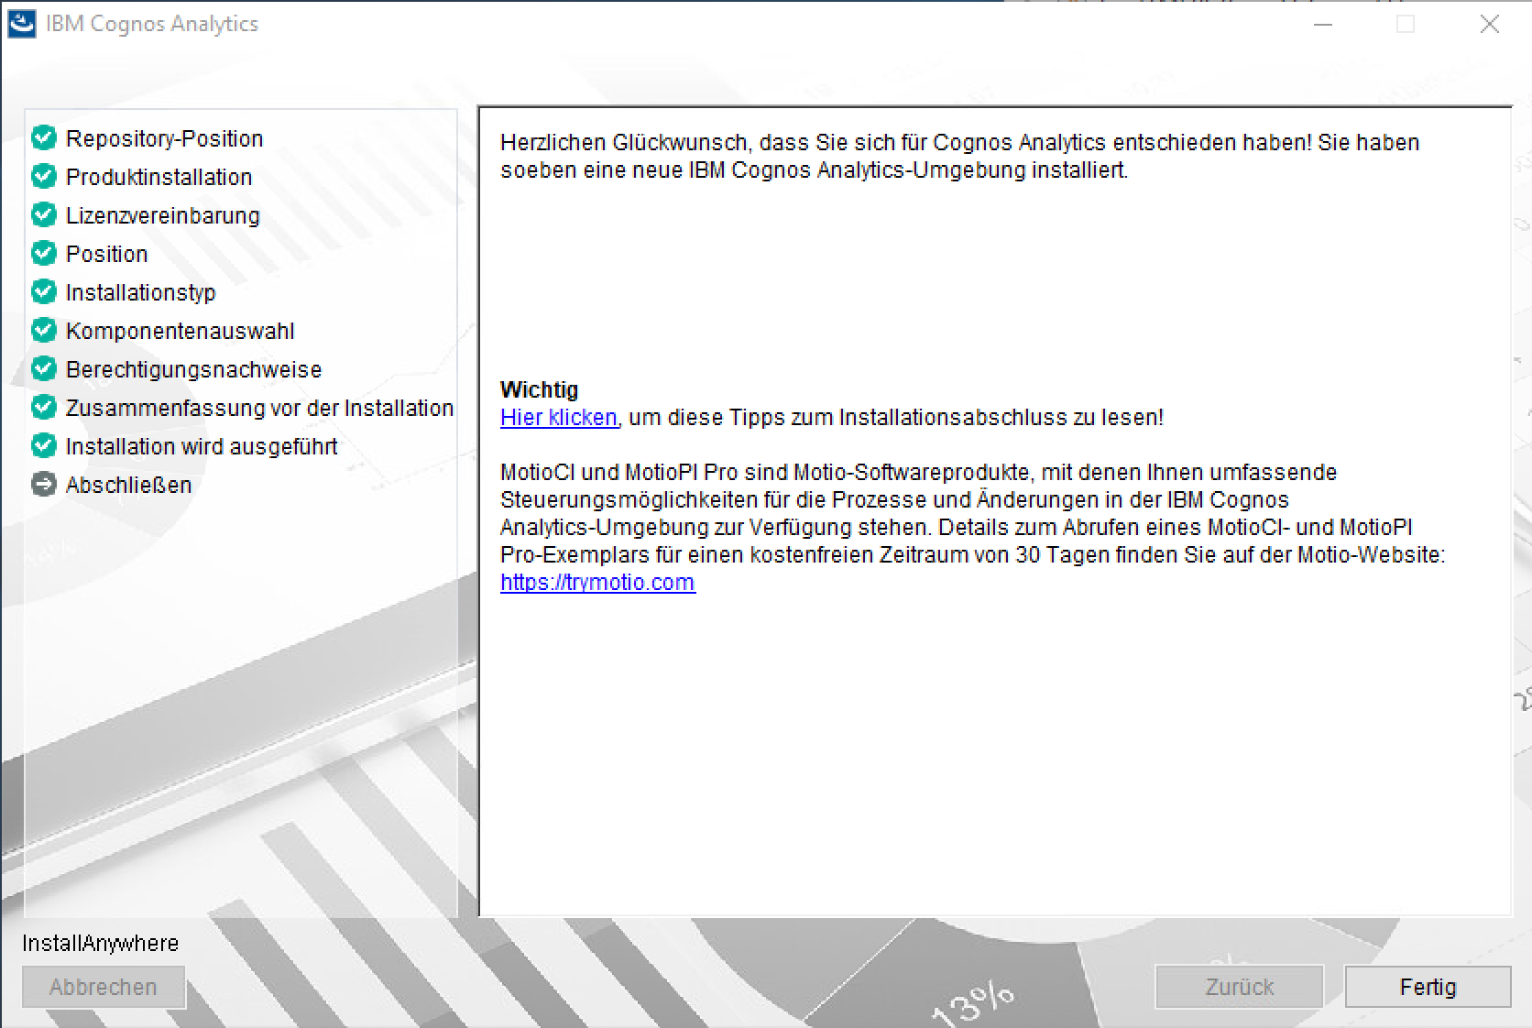
Task: Click the checkmark icon next to Produktinstallation
Action: (44, 177)
